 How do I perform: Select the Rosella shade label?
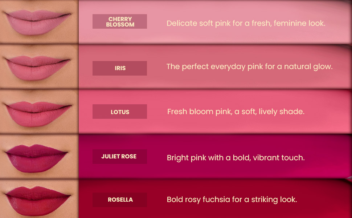pos(120,200)
